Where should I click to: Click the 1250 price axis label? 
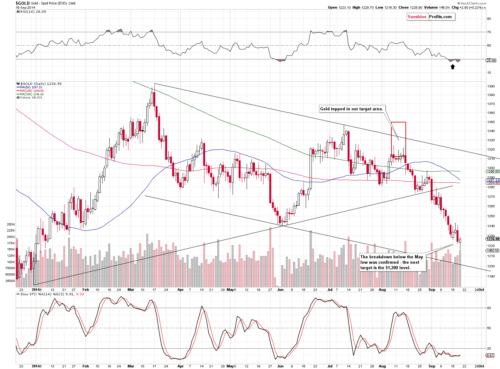coord(491,216)
